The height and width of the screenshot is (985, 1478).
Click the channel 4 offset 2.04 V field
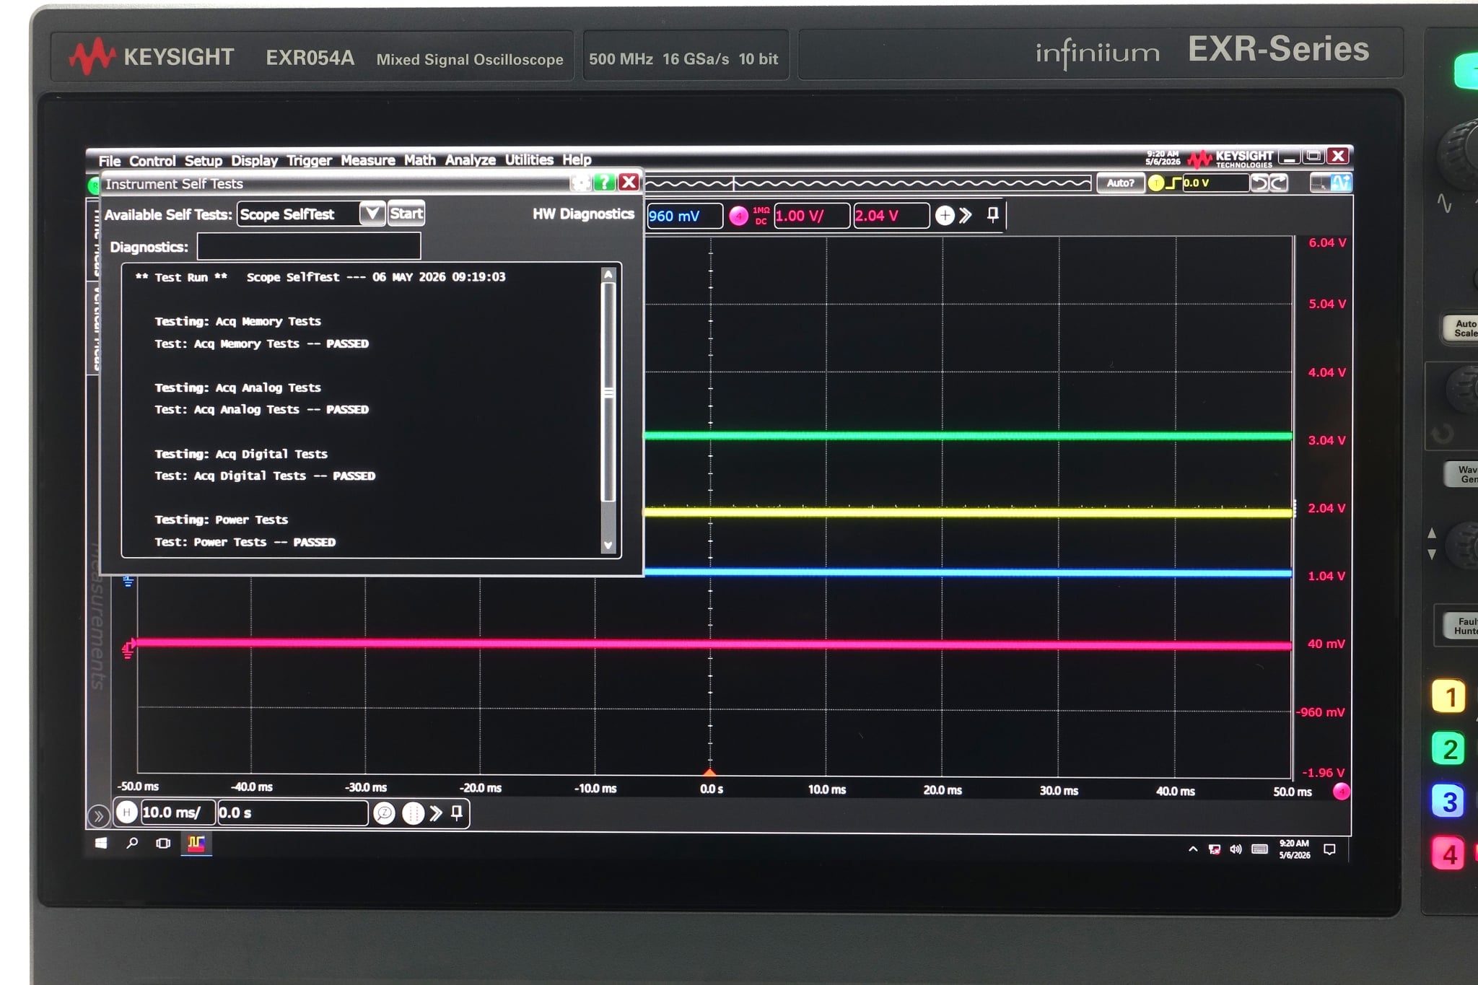pyautogui.click(x=891, y=216)
